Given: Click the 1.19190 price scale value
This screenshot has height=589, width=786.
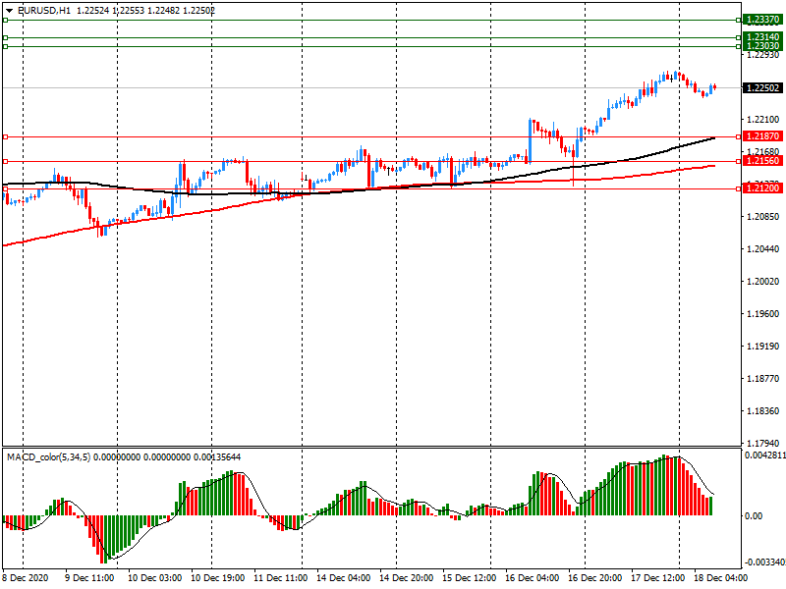Looking at the screenshot, I should [x=763, y=347].
